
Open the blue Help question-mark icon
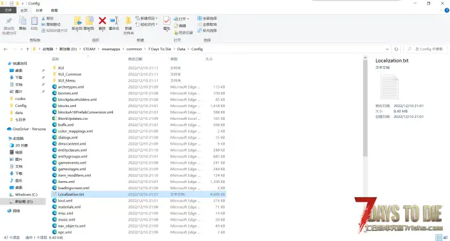click(447, 10)
